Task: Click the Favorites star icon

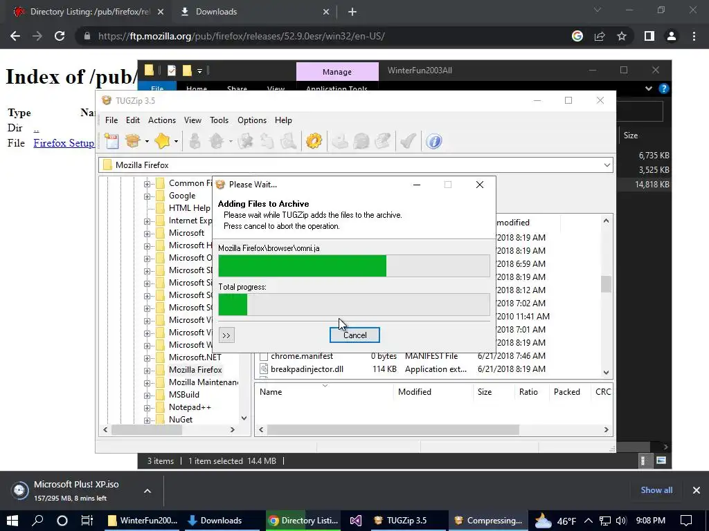Action: (x=162, y=141)
